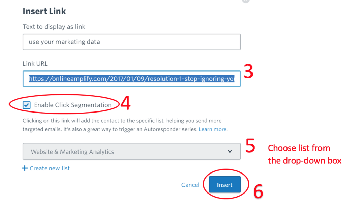Click the red number 4 annotation
This screenshot has height=203, width=348.
click(x=126, y=104)
